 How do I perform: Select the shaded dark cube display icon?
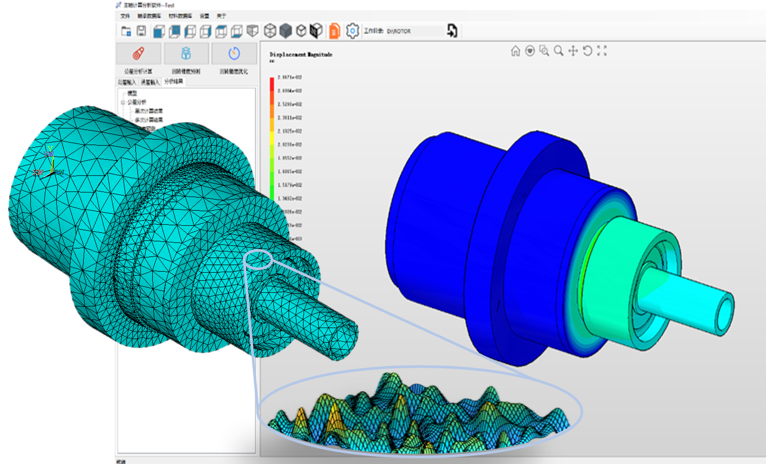[286, 30]
